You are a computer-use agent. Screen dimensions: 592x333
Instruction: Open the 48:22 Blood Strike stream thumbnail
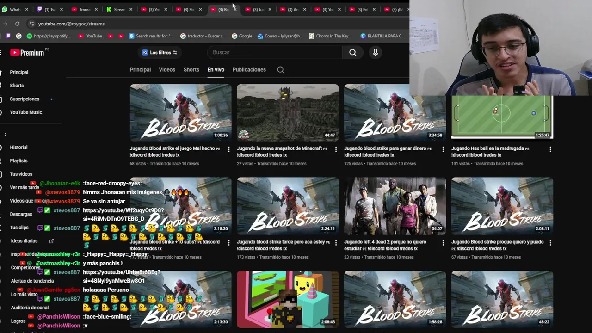pos(502,300)
